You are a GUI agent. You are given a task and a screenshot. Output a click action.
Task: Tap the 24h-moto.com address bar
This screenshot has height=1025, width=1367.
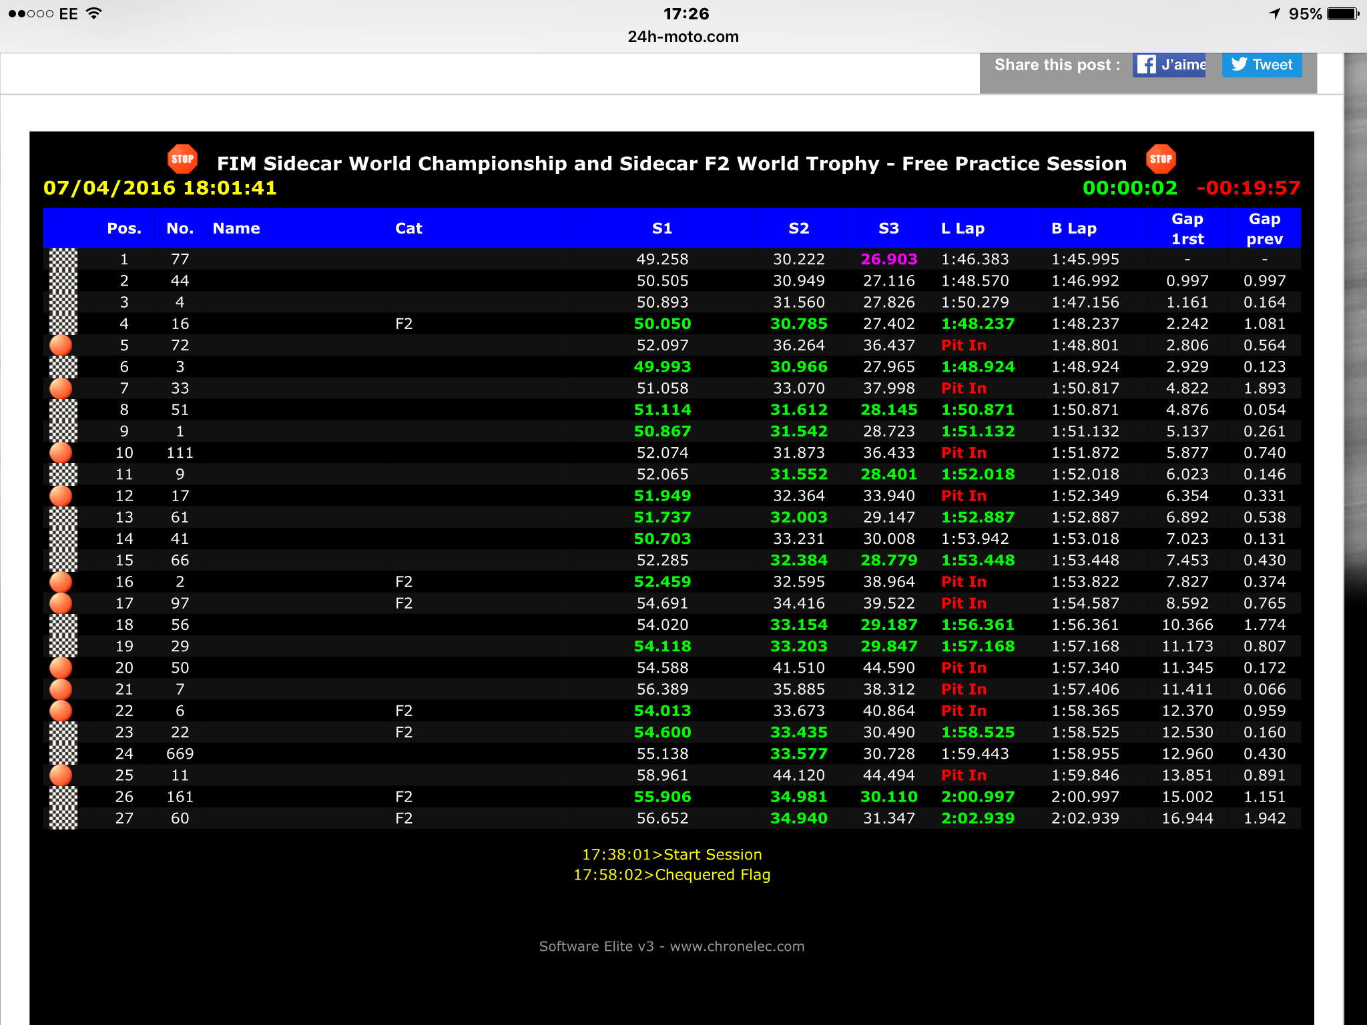[x=683, y=37]
